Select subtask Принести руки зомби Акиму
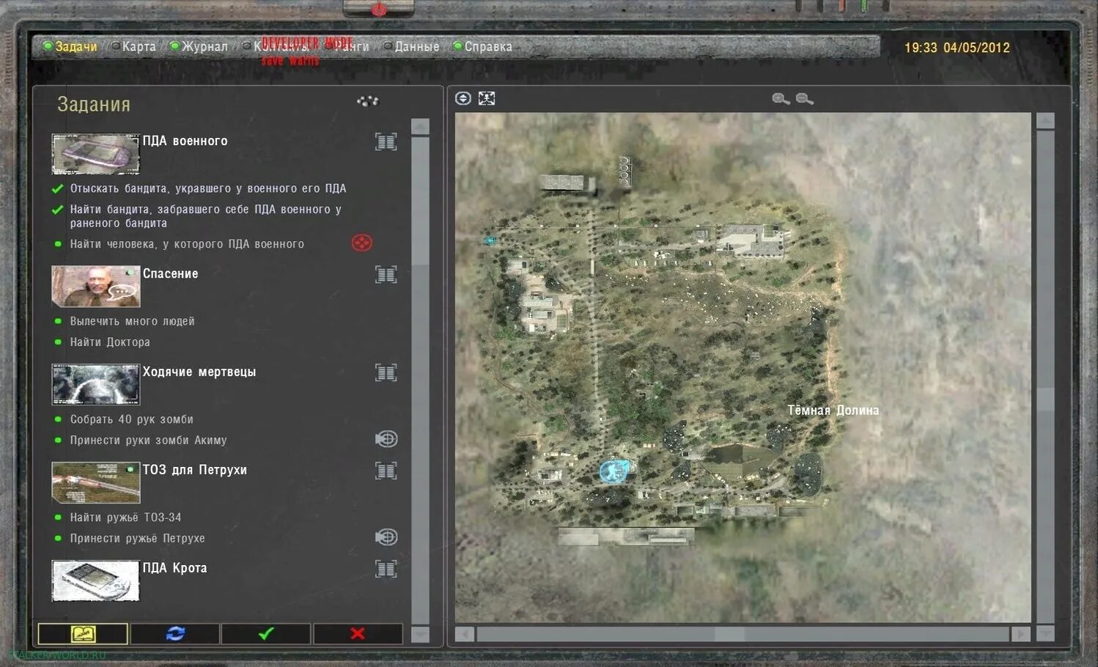 (x=148, y=440)
